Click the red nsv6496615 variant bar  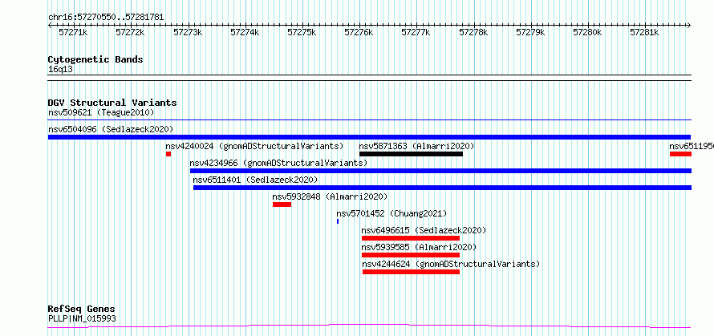(x=411, y=238)
